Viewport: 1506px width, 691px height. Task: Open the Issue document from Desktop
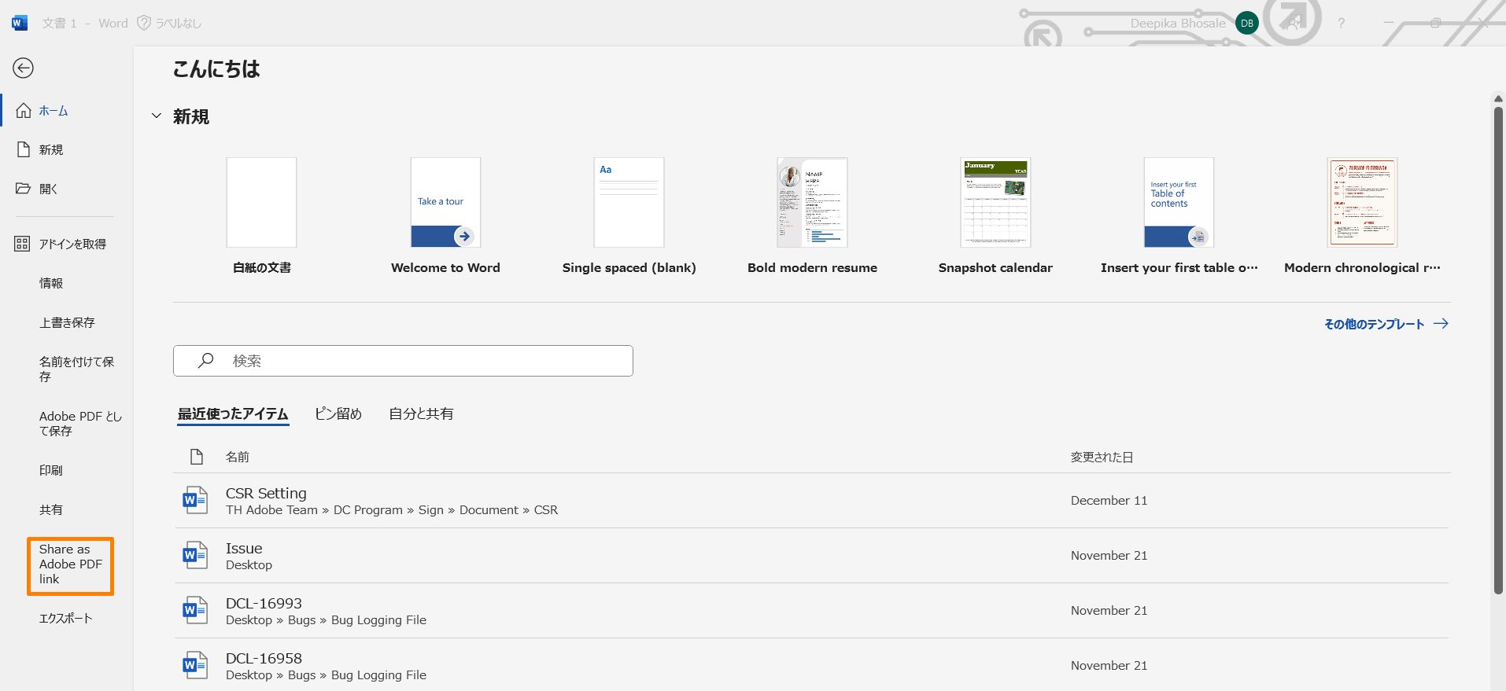click(811, 556)
